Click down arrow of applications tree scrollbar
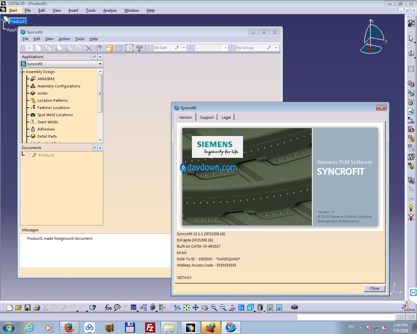417x334 pixels. 100,140
